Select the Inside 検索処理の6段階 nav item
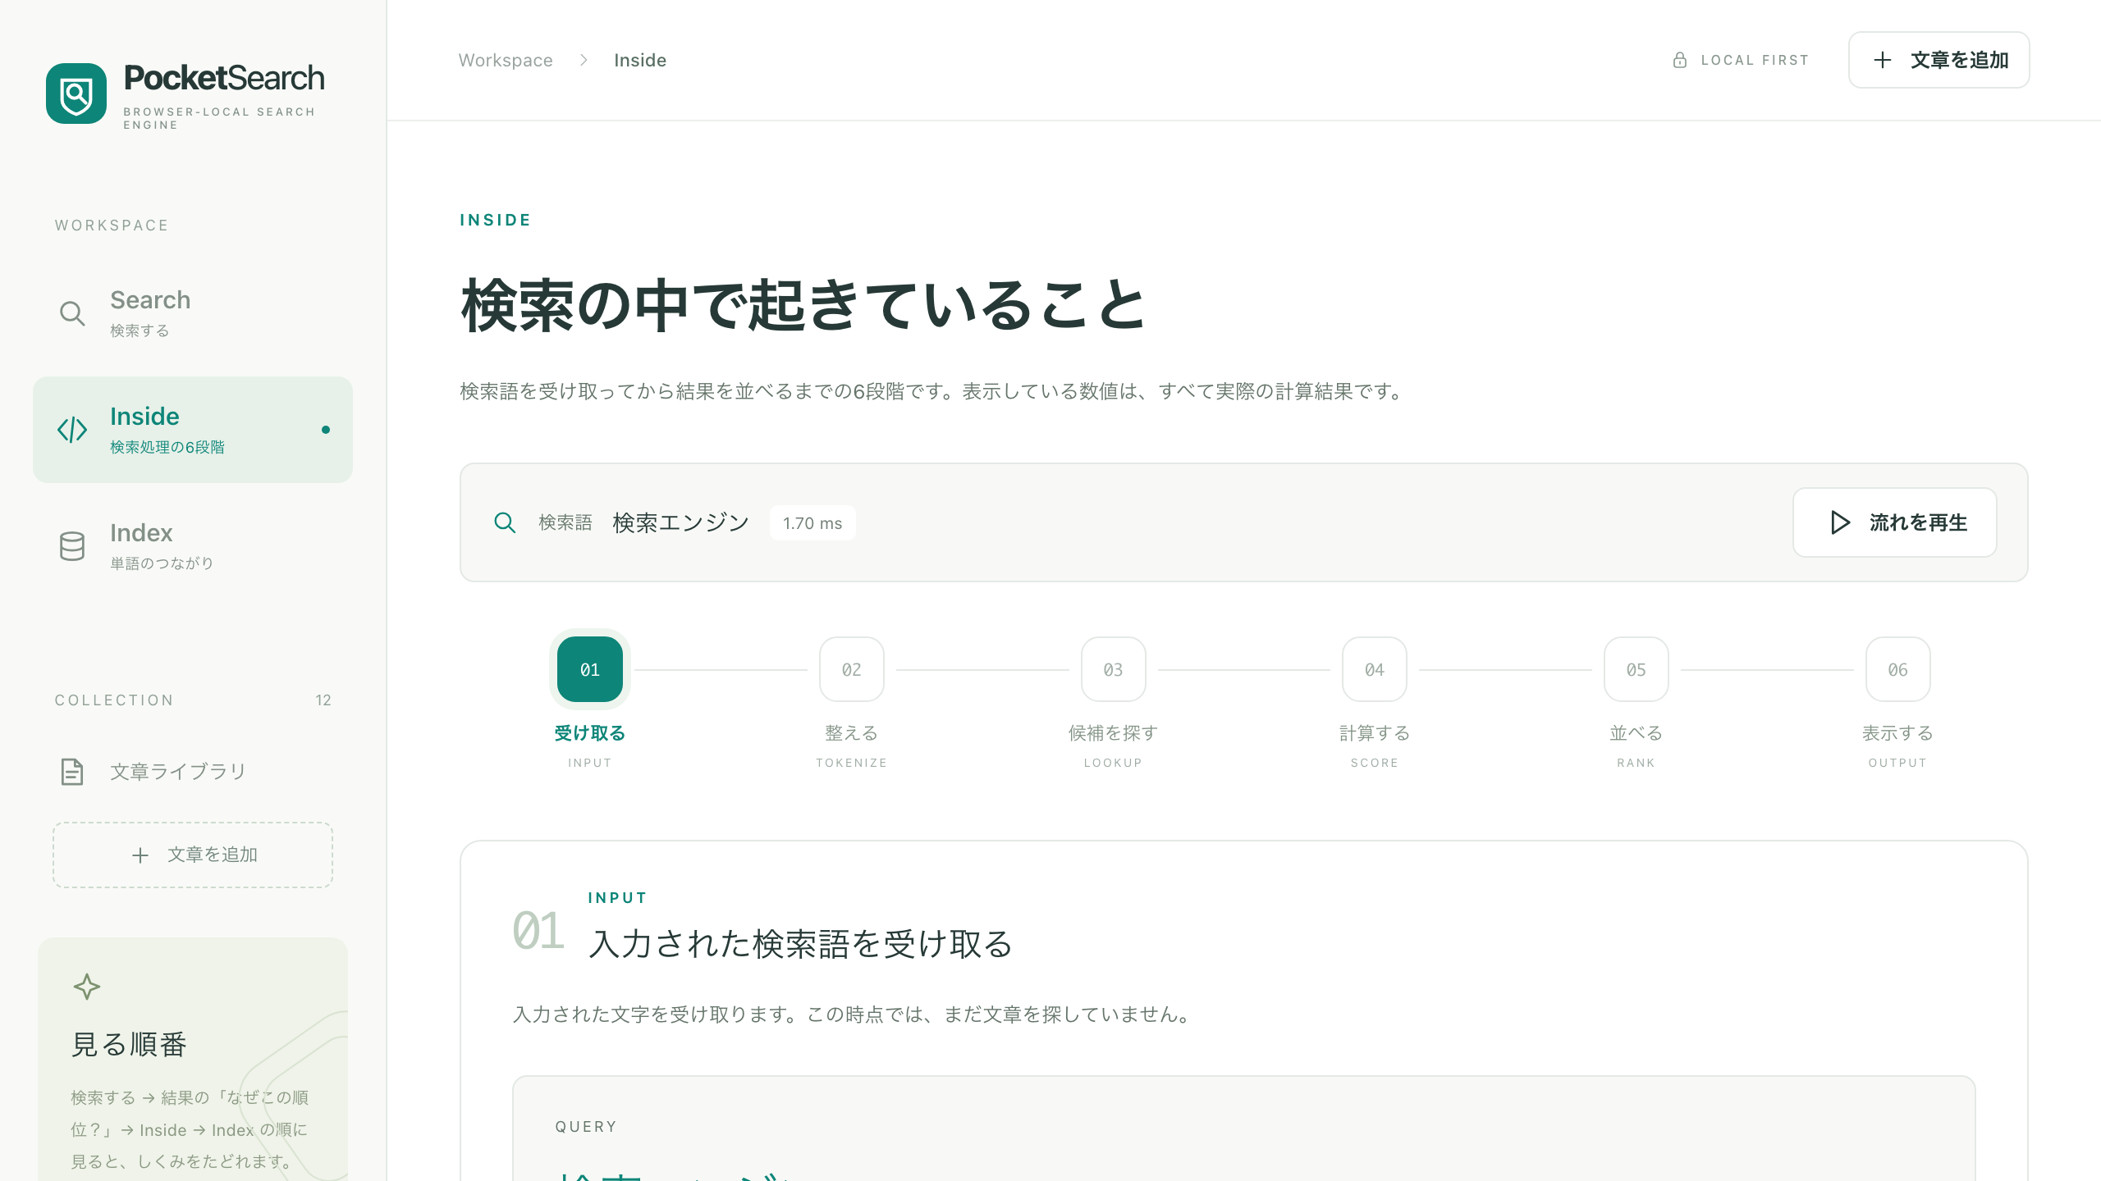The image size is (2101, 1181). (193, 430)
